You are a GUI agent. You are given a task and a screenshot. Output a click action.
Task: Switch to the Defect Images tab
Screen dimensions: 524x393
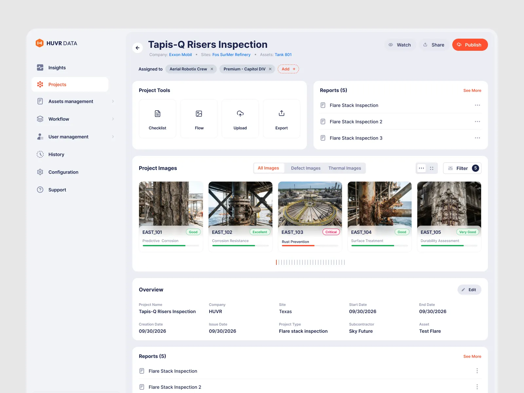click(x=306, y=168)
